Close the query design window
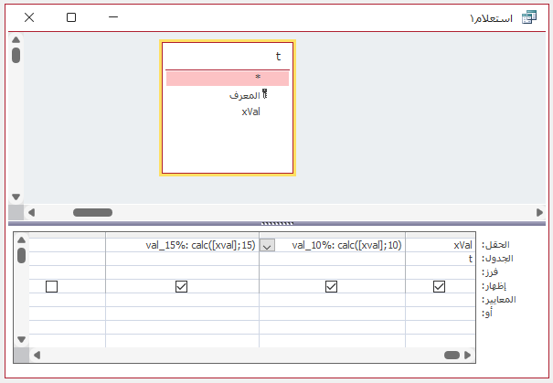 [29, 17]
